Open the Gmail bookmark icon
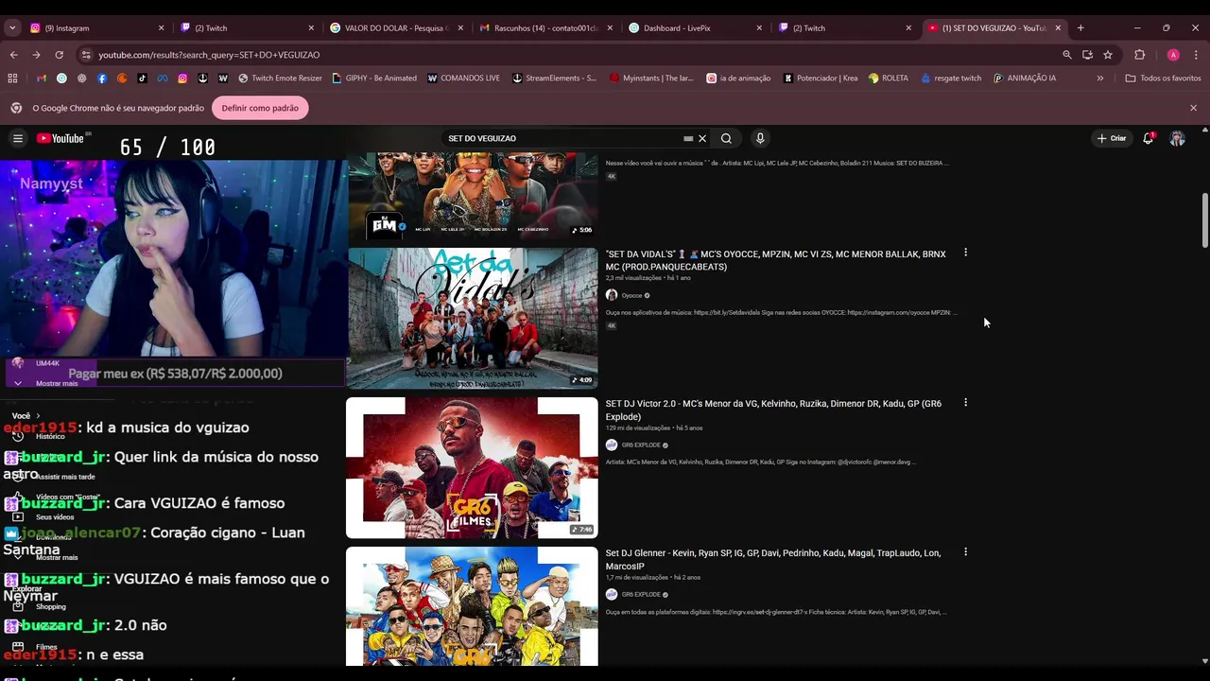 click(41, 79)
